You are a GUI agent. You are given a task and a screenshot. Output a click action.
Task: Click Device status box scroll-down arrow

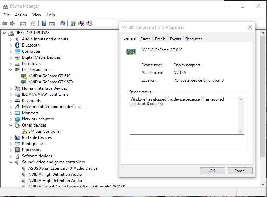coord(241,131)
